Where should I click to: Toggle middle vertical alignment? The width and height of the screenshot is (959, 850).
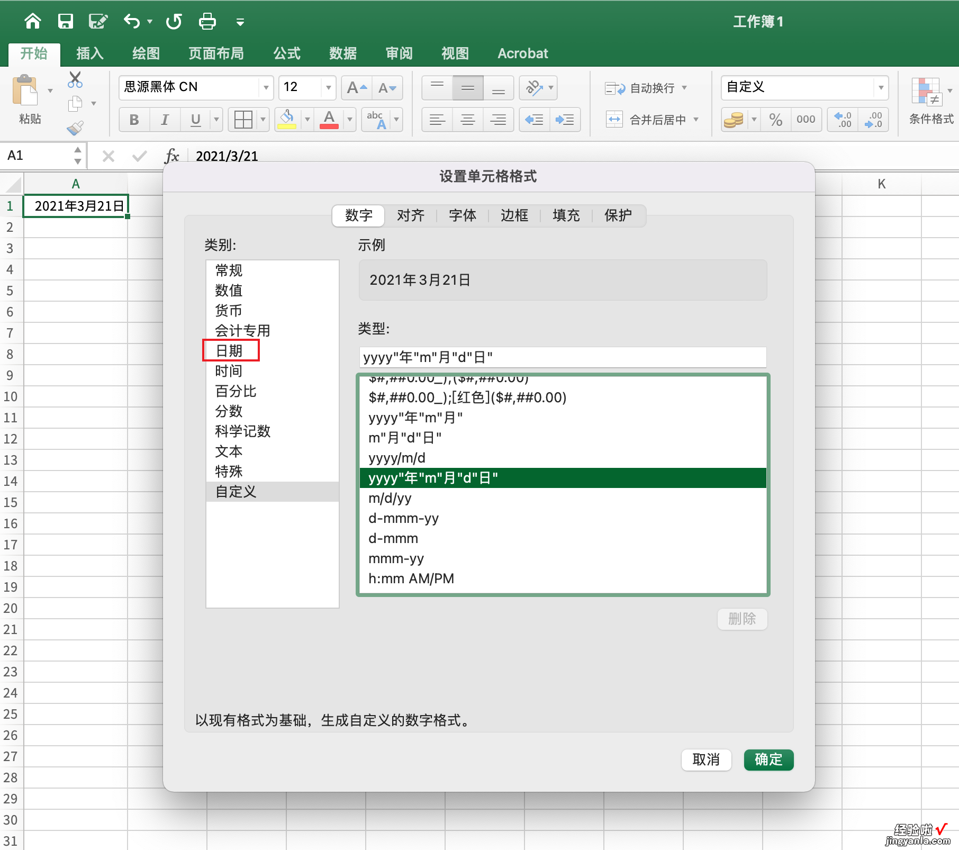pyautogui.click(x=468, y=88)
